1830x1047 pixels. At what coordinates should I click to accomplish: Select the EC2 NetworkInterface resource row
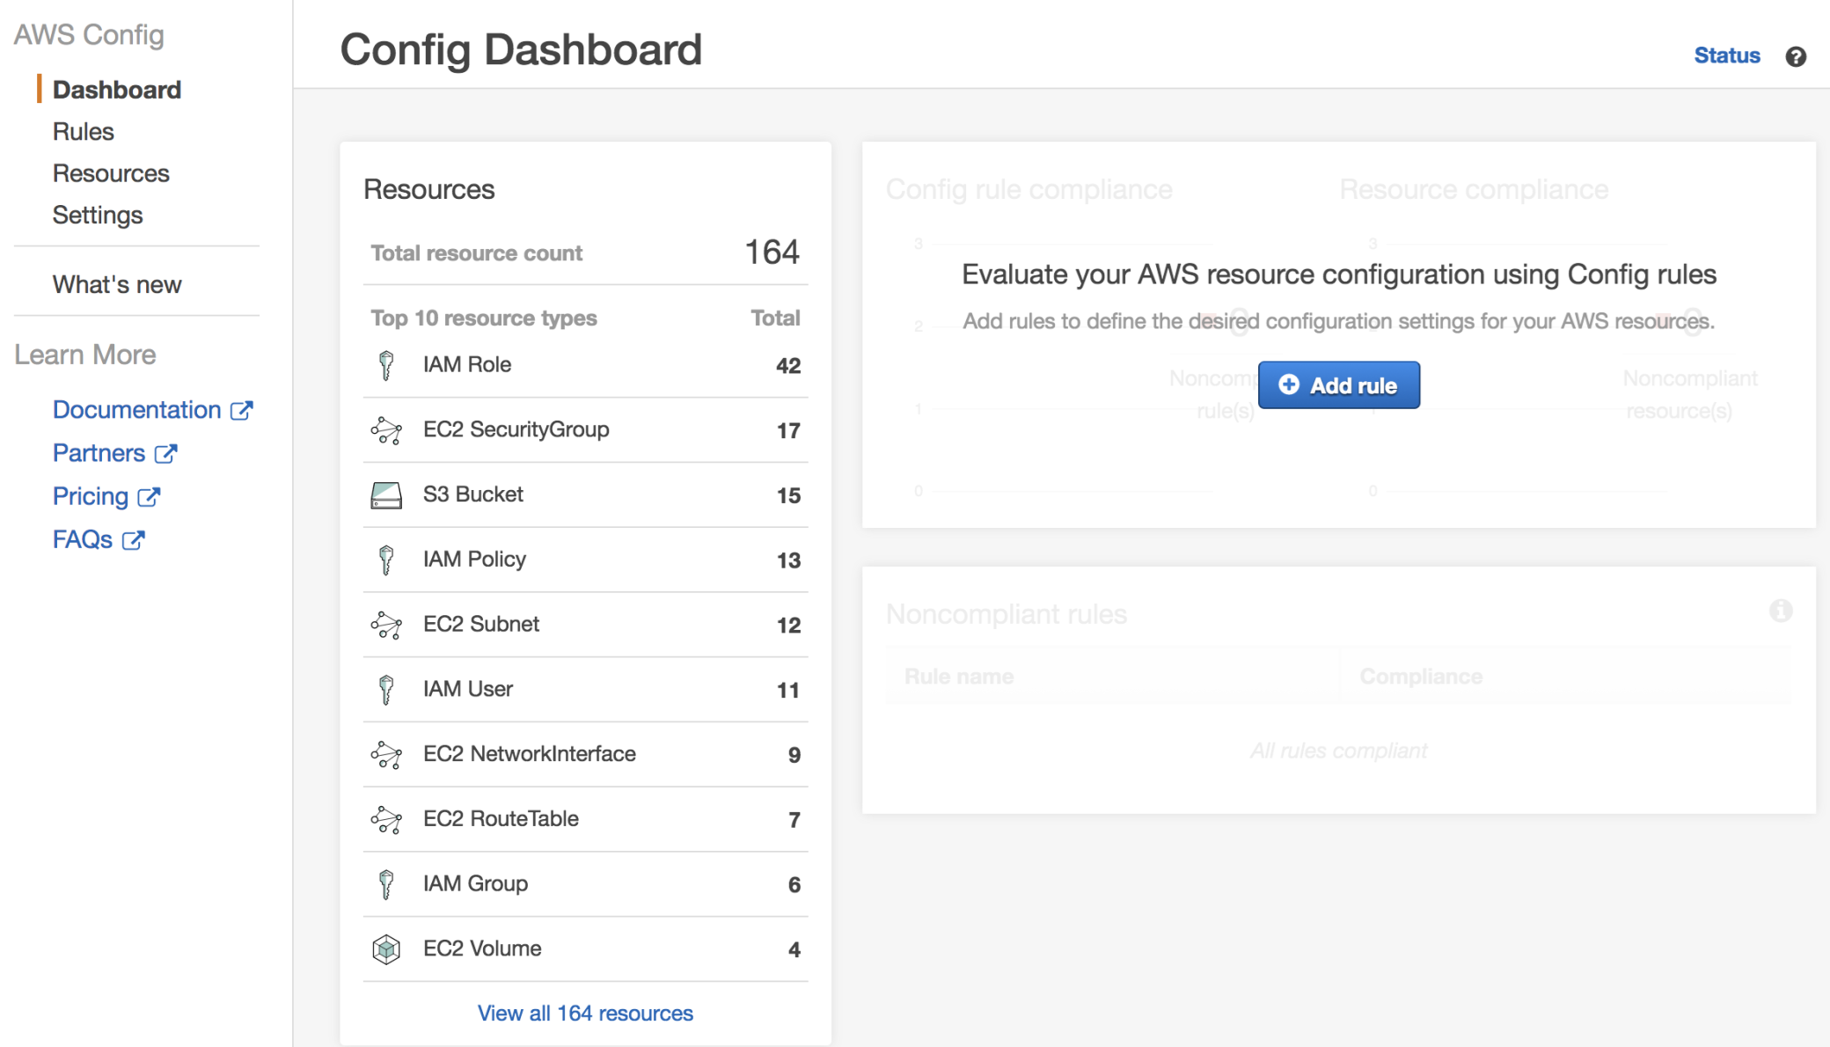click(x=529, y=754)
